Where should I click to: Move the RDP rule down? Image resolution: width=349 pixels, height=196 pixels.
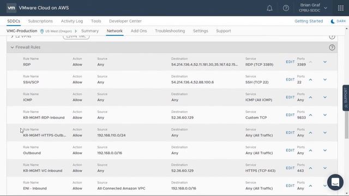(325, 62)
